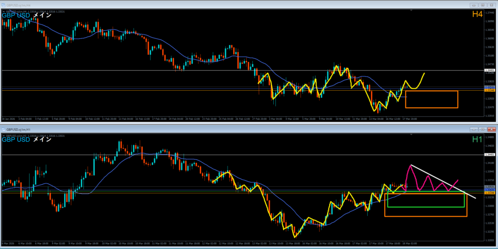Click the 1.34401 price label on H4 chart
The height and width of the screenshot is (249, 498).
489,70
